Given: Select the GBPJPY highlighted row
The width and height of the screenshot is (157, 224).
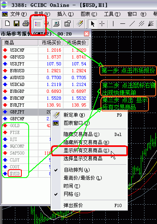Looking at the screenshot, I should (27, 112).
